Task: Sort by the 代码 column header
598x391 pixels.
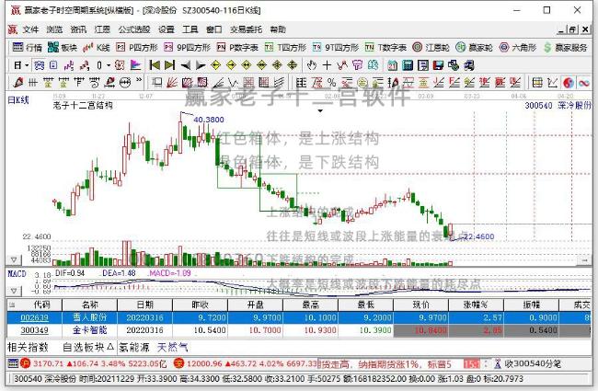Action: pos(41,305)
